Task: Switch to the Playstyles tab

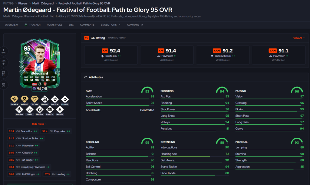Action: (54, 25)
